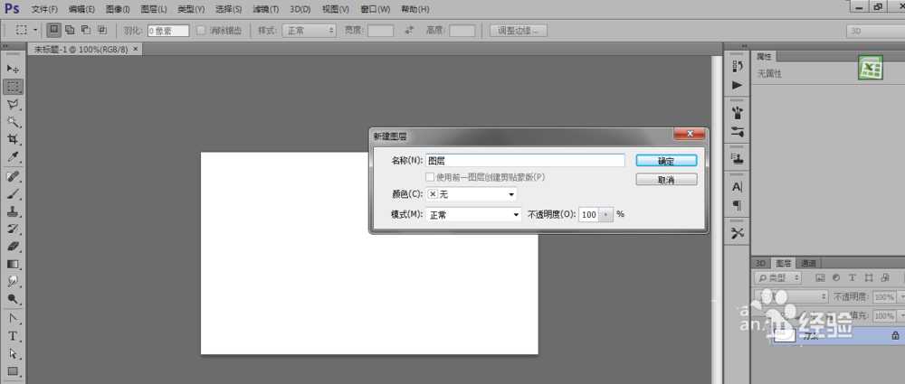Click the layer Name (名称) input field
This screenshot has height=384, width=905.
pos(525,160)
